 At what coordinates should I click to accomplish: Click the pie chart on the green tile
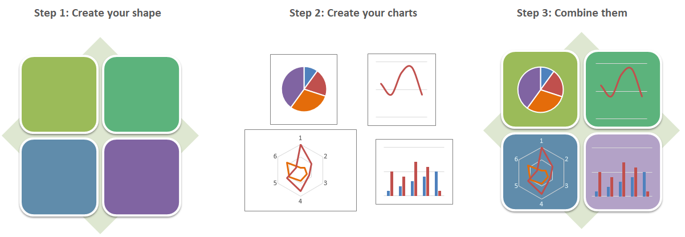tap(540, 89)
